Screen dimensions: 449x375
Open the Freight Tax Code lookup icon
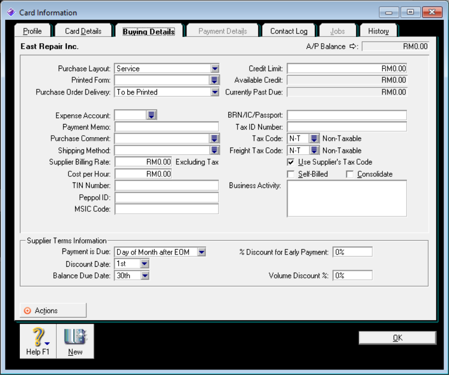(314, 150)
